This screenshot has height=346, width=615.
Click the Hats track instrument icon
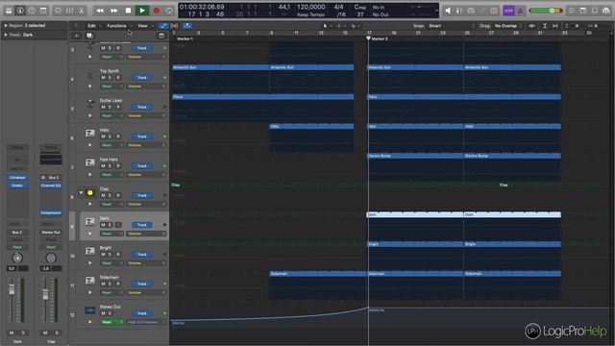pos(90,134)
